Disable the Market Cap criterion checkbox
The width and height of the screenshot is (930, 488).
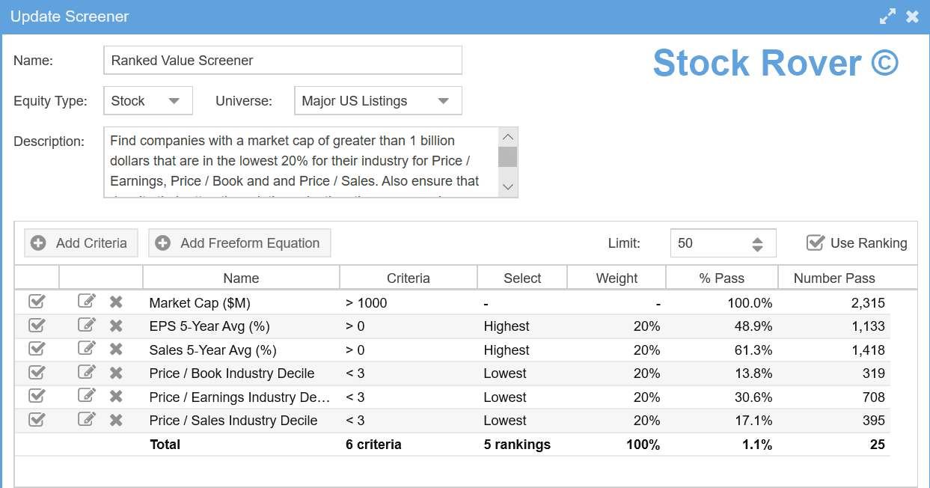coord(37,302)
